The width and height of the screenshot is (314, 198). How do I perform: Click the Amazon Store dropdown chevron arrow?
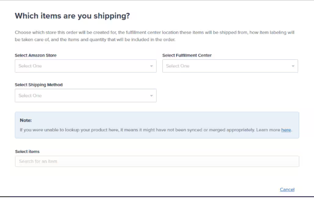[x=152, y=66]
